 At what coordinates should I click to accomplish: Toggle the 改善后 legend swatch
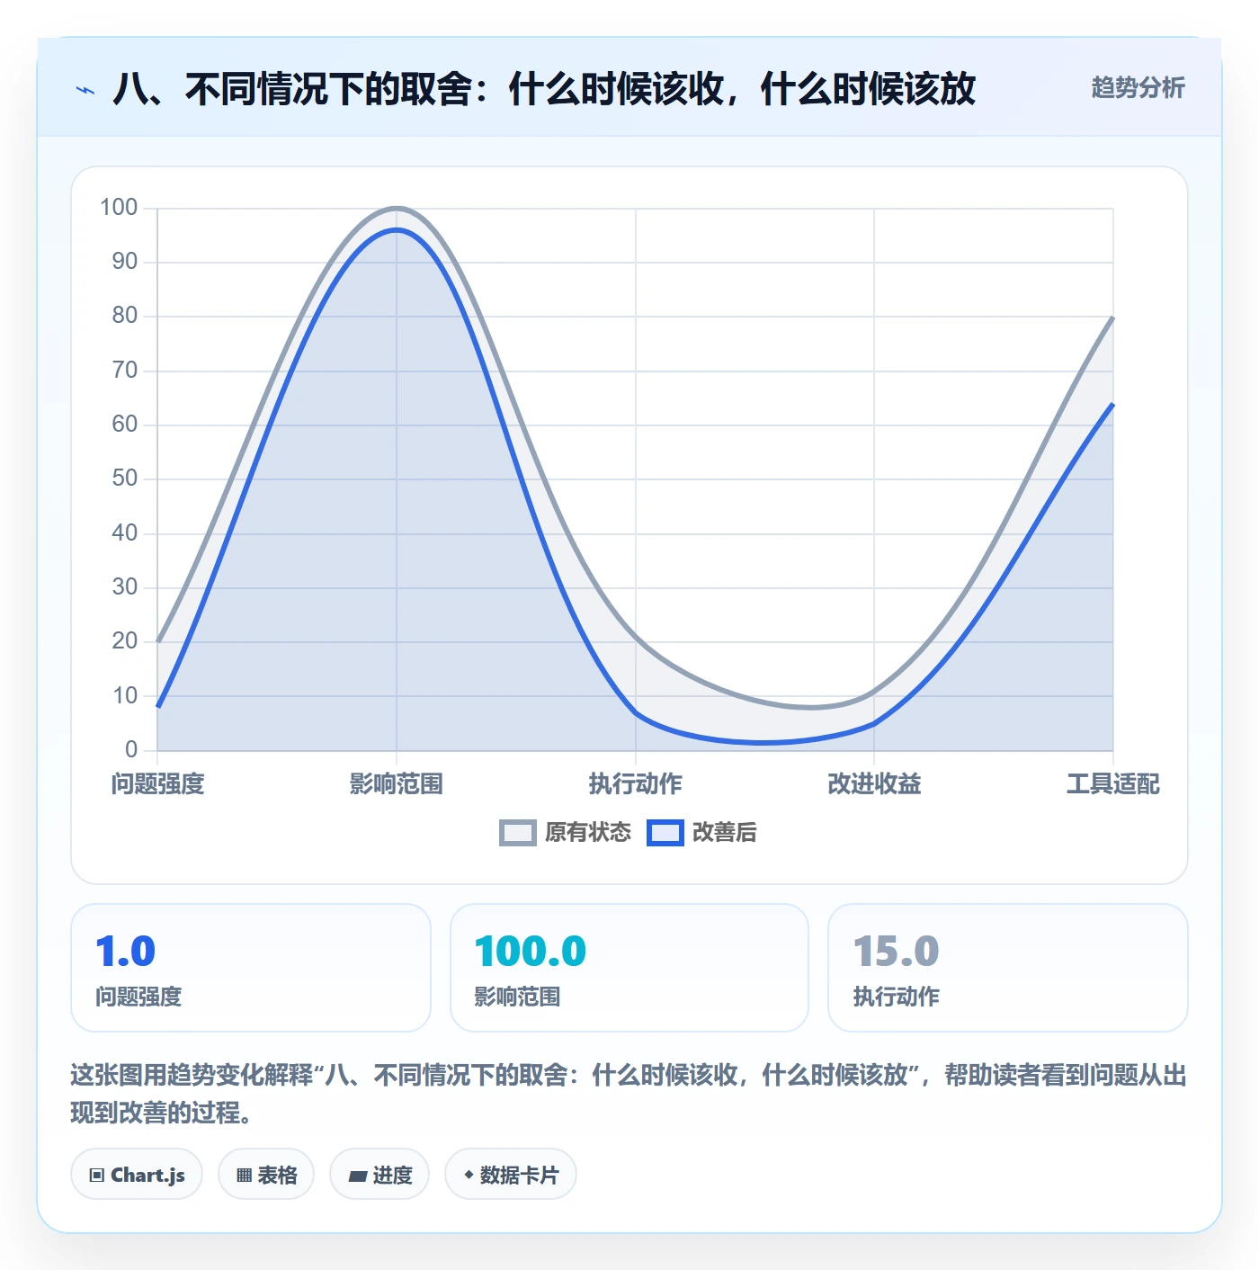(x=665, y=833)
